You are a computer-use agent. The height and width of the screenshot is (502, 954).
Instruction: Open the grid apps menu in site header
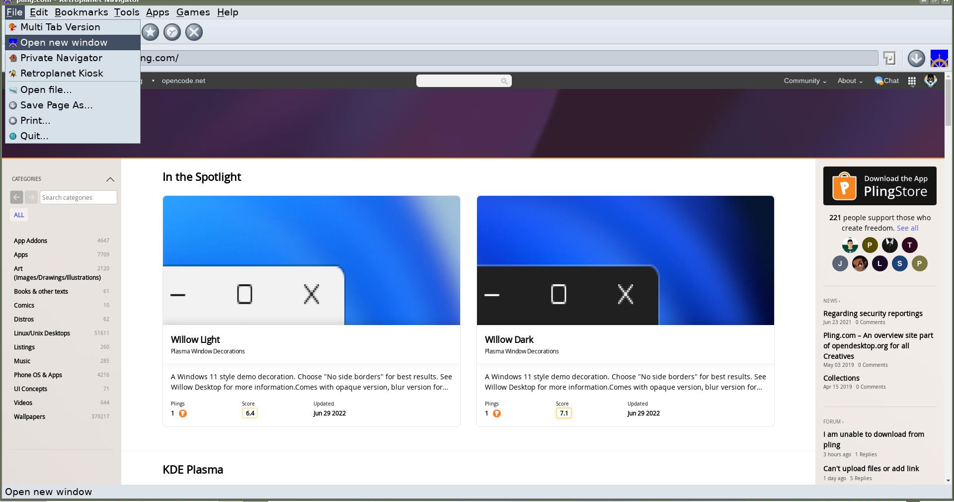[912, 81]
